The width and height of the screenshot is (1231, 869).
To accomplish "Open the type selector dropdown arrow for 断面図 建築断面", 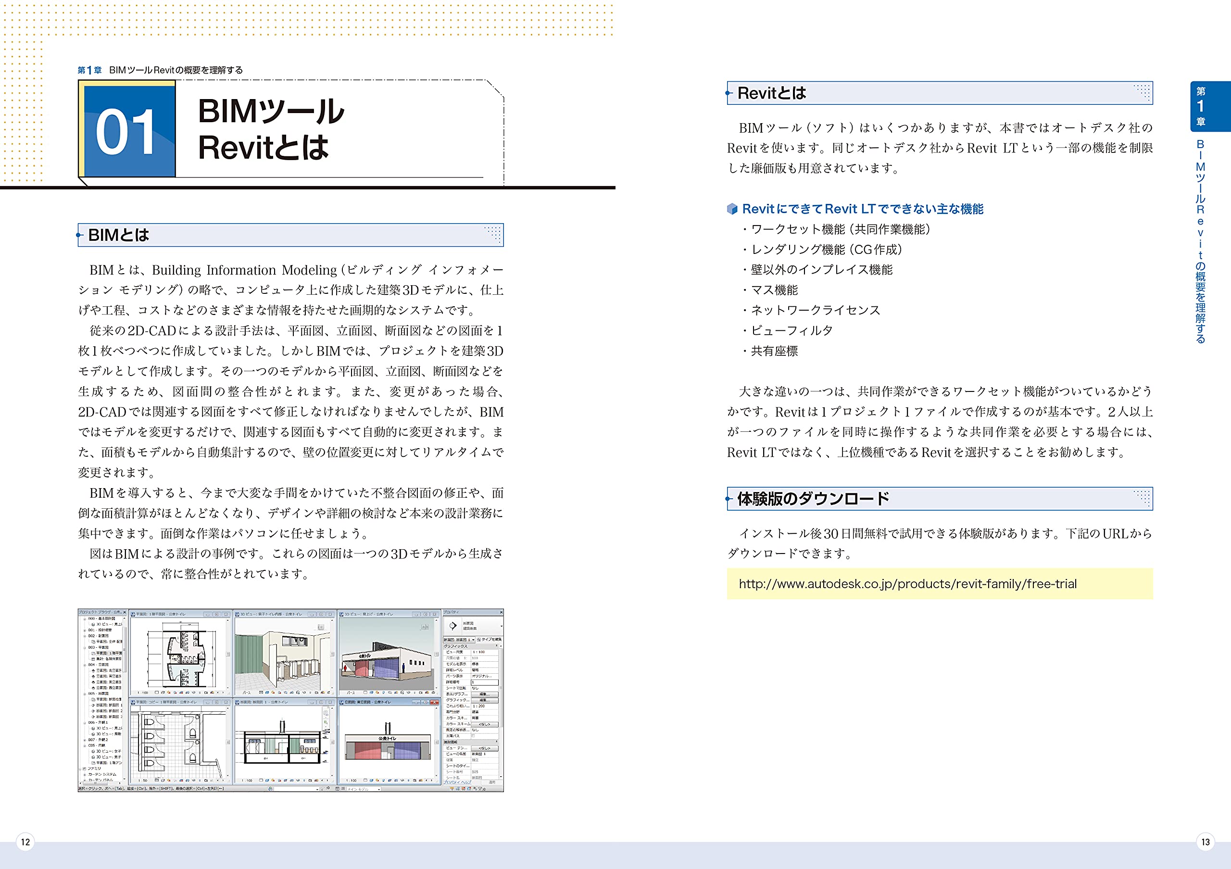I will pos(502,626).
